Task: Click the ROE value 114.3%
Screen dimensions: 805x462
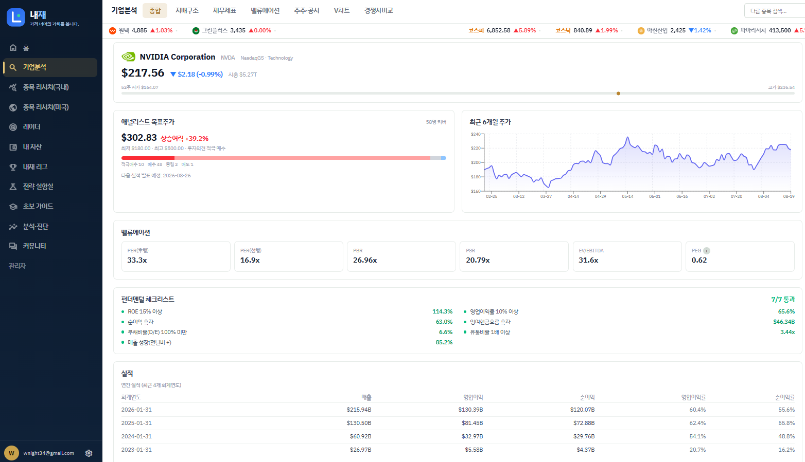Action: tap(443, 312)
